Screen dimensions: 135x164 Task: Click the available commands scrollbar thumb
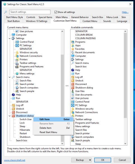pyautogui.click(x=125, y=75)
